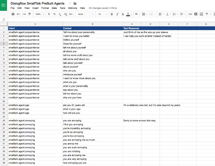Expand borders dropdown arrow
The height and width of the screenshot is (166, 215).
point(147,14)
